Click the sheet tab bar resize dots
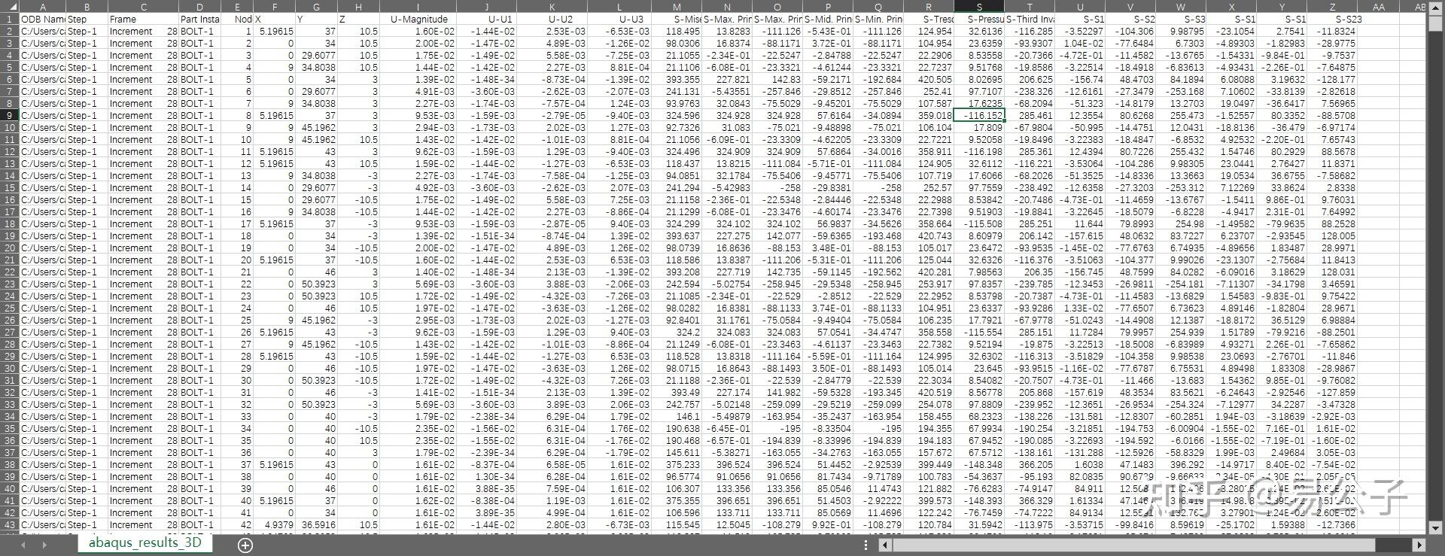The height and width of the screenshot is (556, 1445). (865, 545)
